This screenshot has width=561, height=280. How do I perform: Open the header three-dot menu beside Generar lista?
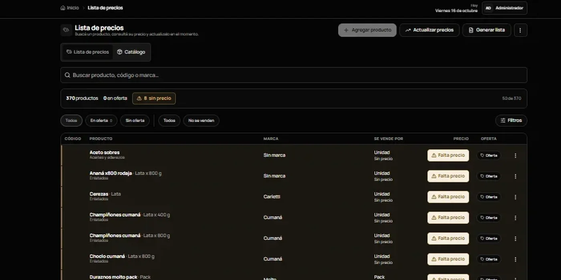[x=520, y=30]
